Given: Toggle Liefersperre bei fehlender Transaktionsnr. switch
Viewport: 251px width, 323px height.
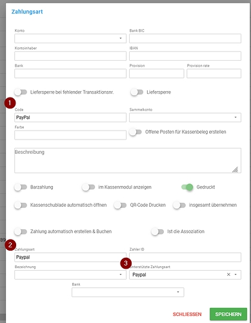Looking at the screenshot, I should pos(21,92).
